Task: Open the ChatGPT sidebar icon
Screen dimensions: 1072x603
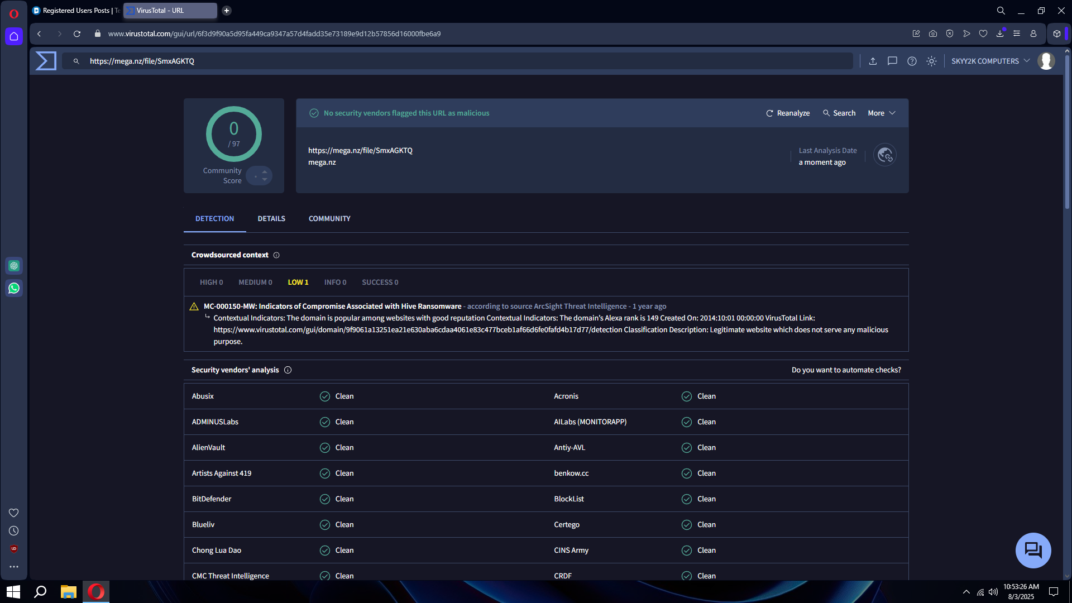Action: (14, 266)
